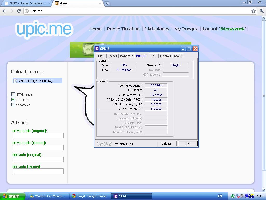Click the Channels value Single
Screen dimensions: 266x200
click(176, 65)
